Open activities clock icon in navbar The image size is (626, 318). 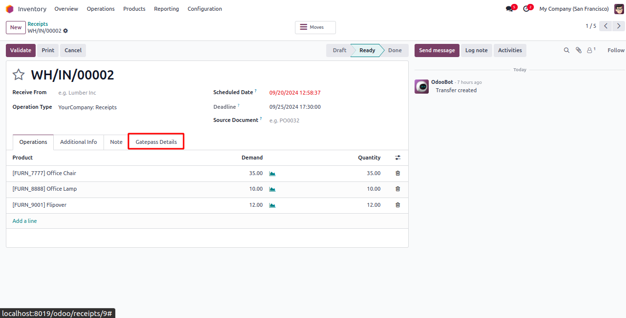pyautogui.click(x=526, y=9)
